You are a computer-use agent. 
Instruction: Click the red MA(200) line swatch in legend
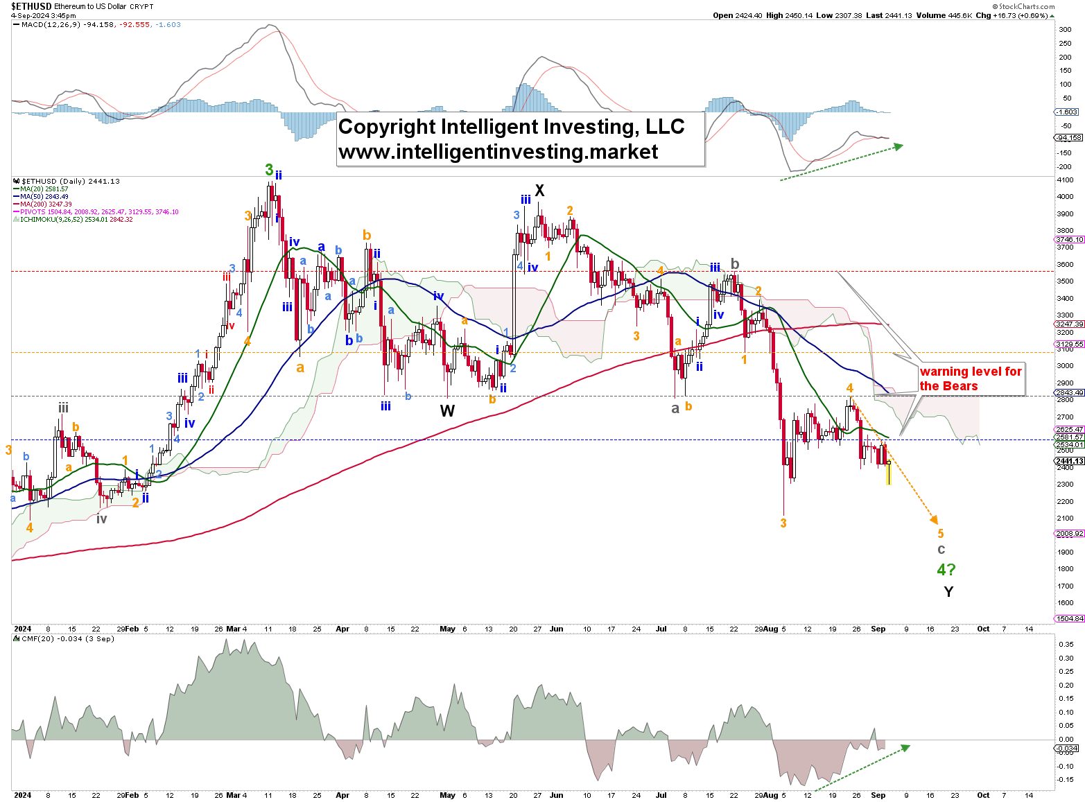click(17, 204)
